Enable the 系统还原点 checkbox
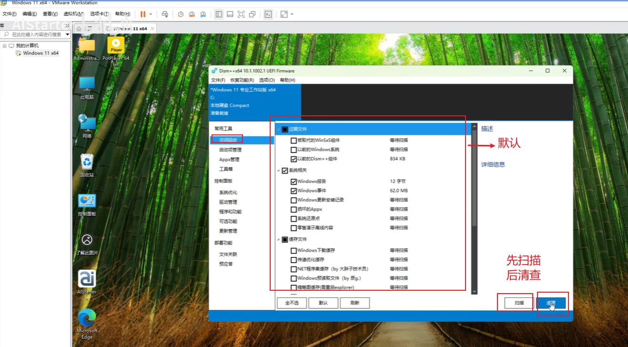The height and width of the screenshot is (347, 628). (x=294, y=219)
